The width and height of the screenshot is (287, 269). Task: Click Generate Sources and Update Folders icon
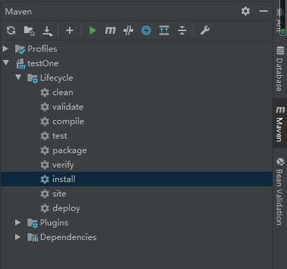pyautogui.click(x=29, y=30)
